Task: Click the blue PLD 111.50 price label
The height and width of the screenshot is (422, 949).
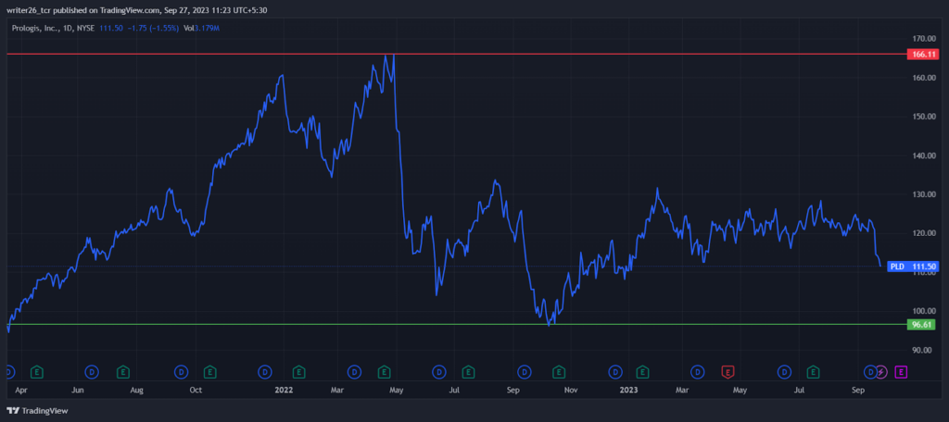Action: coord(913,266)
